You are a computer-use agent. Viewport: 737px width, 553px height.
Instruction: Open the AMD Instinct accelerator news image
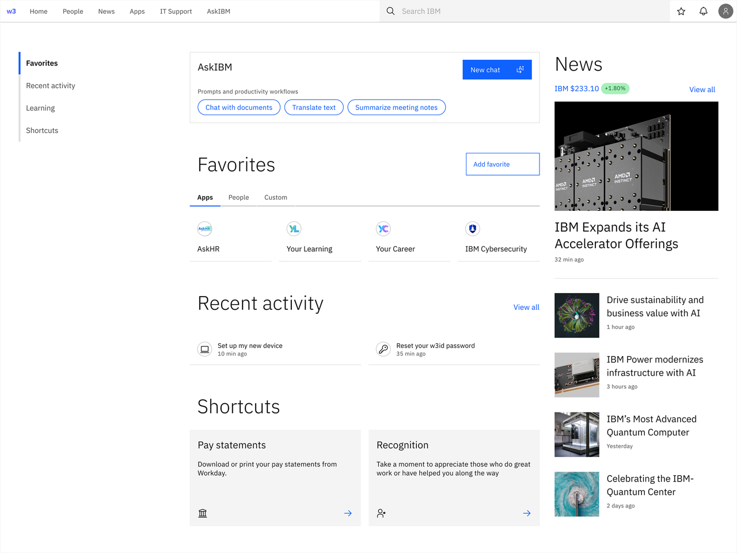point(636,156)
